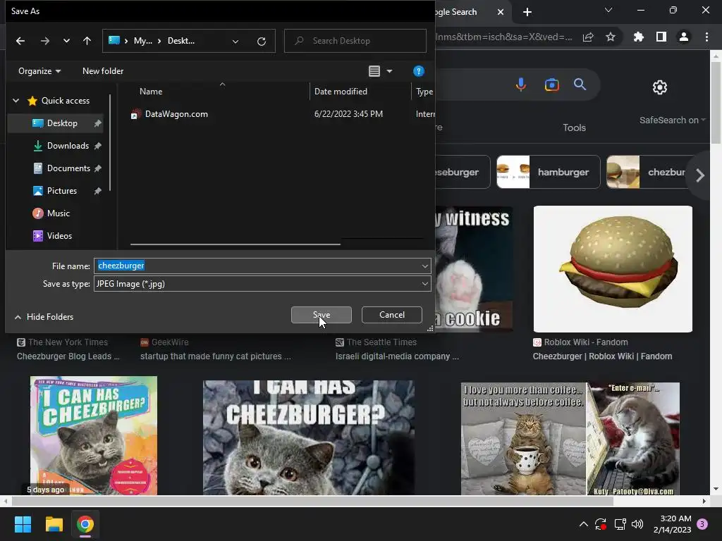Click the Save button

322,315
